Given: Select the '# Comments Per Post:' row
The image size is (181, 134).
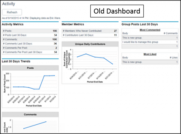Looking at the screenshot, I should 30,48.
